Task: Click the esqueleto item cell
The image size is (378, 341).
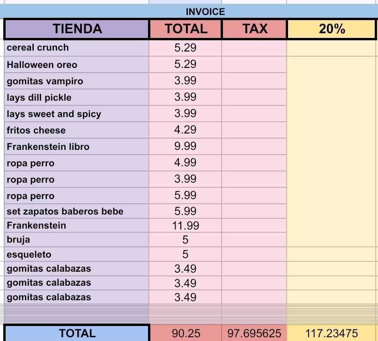Action: (77, 254)
